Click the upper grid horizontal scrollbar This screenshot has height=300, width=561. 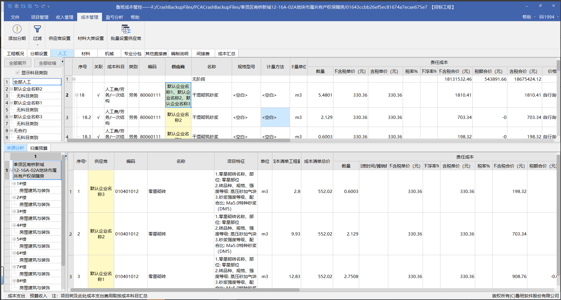coord(179,141)
